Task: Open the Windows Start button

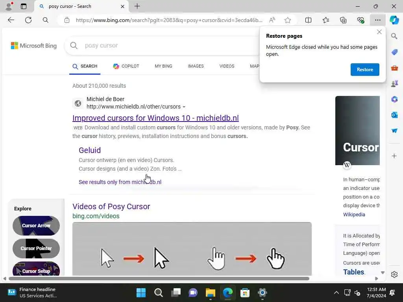Action: [141, 293]
